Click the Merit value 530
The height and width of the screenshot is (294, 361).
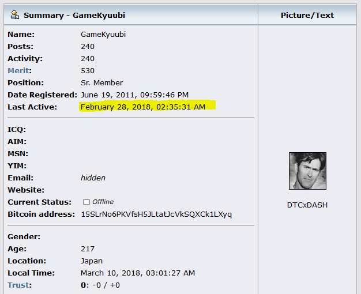pyautogui.click(x=88, y=71)
